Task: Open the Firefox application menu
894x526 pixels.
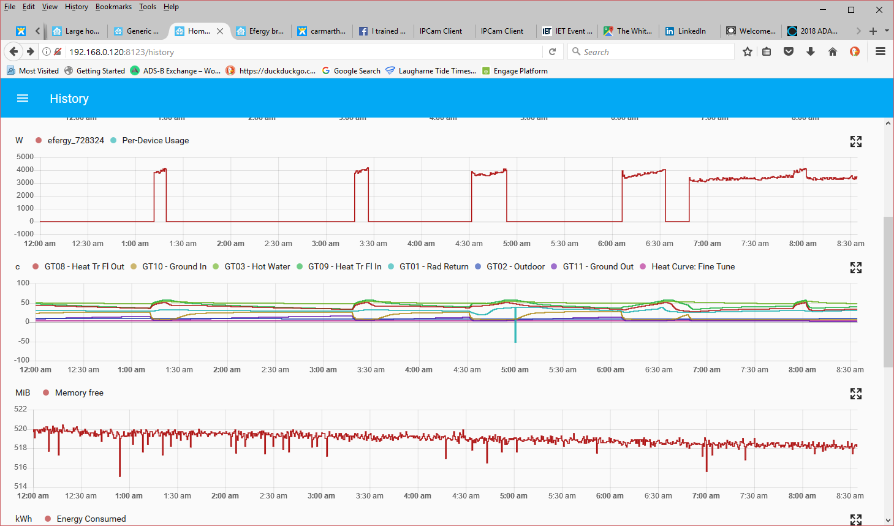Action: (x=881, y=52)
